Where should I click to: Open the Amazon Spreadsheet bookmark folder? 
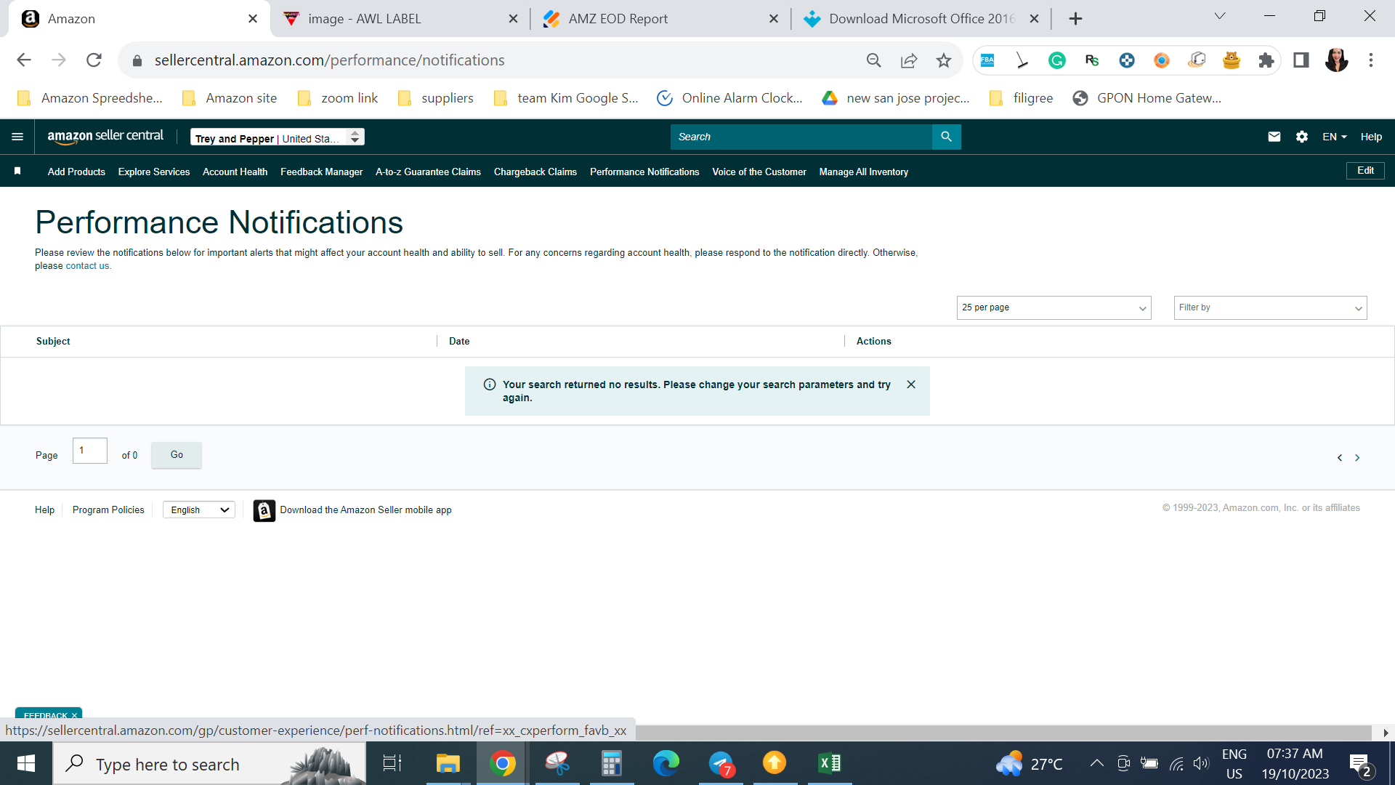click(x=90, y=98)
